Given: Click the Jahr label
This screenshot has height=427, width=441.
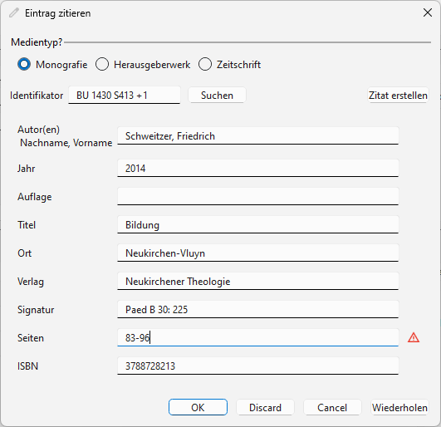Looking at the screenshot, I should click(x=26, y=169).
